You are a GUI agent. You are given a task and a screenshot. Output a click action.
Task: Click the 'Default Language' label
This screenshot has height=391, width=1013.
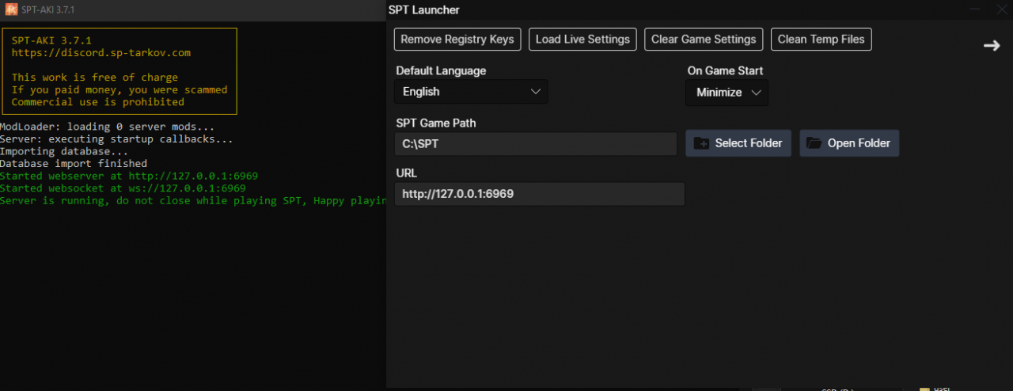(441, 70)
